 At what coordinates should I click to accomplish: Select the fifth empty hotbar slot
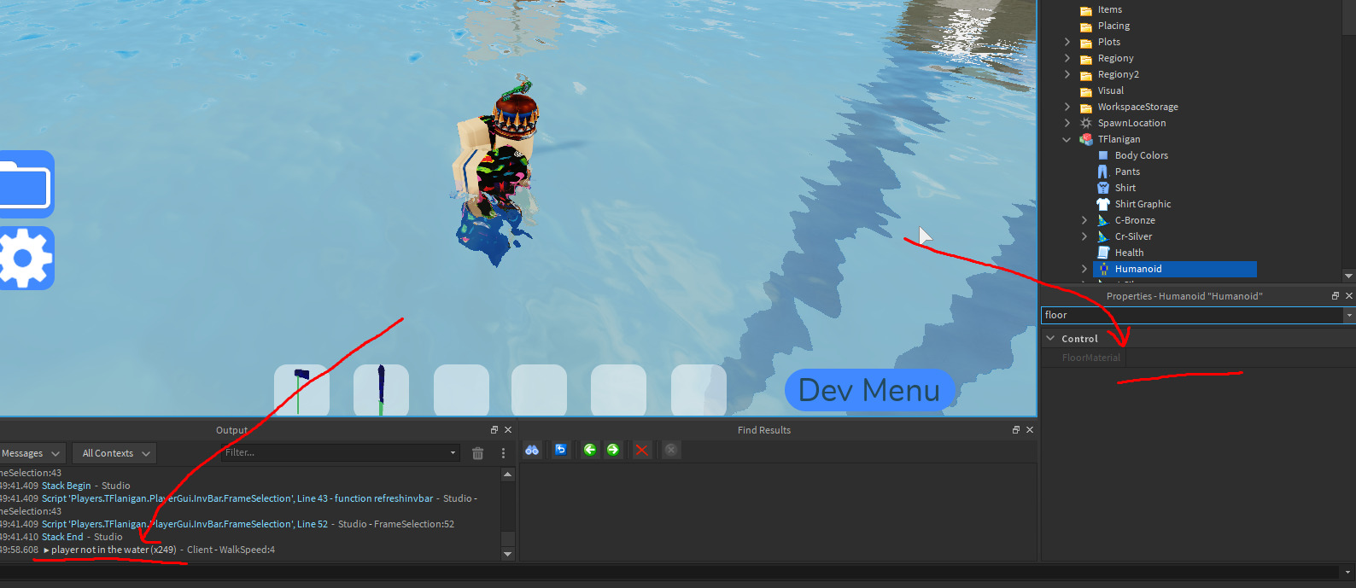point(618,391)
